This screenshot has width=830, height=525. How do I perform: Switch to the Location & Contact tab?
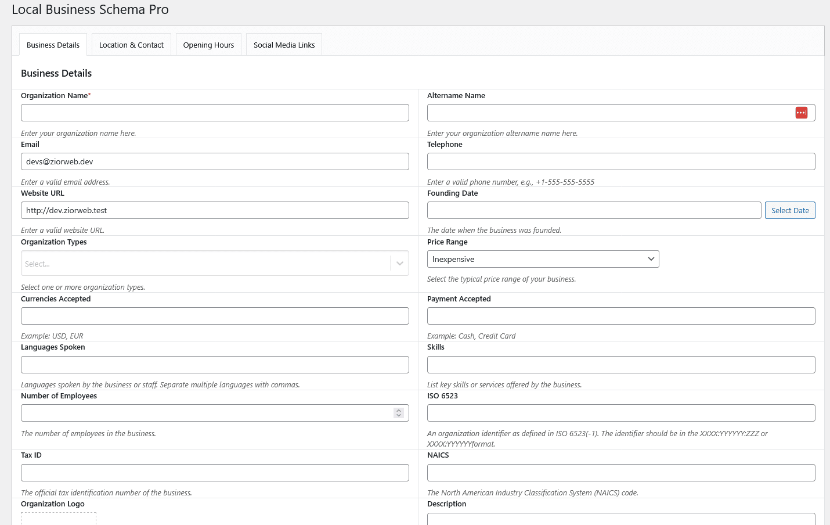(x=131, y=45)
